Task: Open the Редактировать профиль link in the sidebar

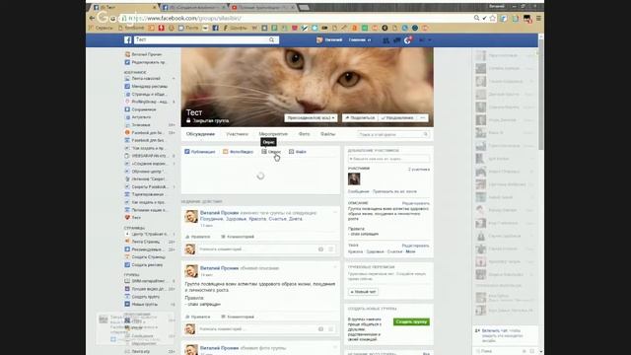Action: (x=145, y=62)
